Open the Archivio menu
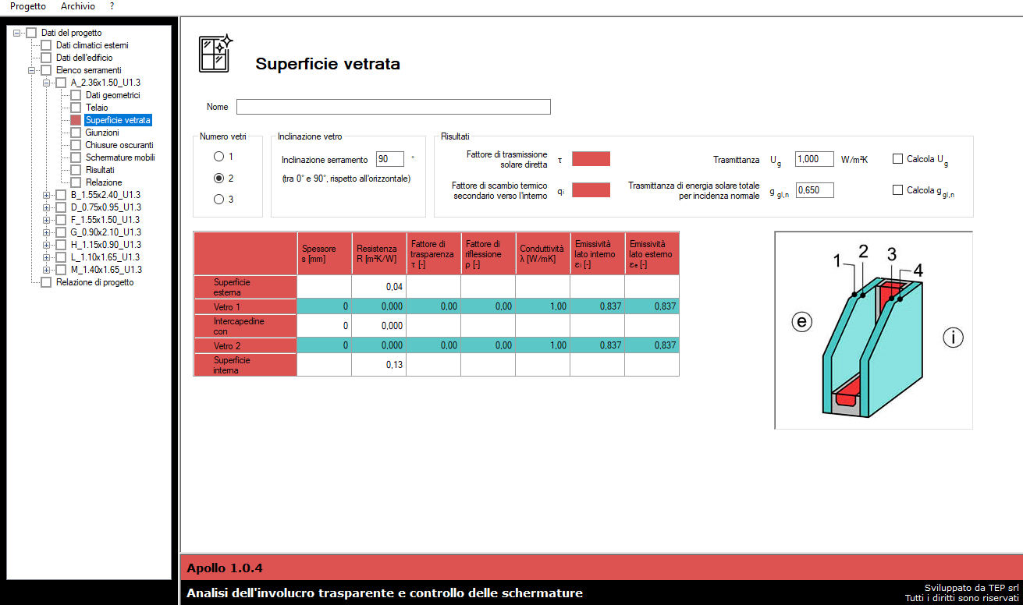The image size is (1023, 605). point(78,6)
